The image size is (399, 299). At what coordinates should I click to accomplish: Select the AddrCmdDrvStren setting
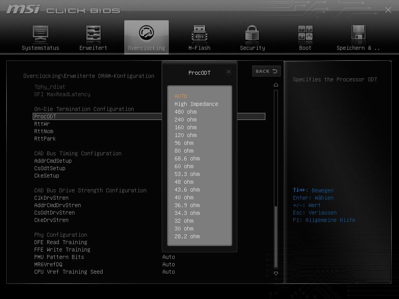point(58,205)
